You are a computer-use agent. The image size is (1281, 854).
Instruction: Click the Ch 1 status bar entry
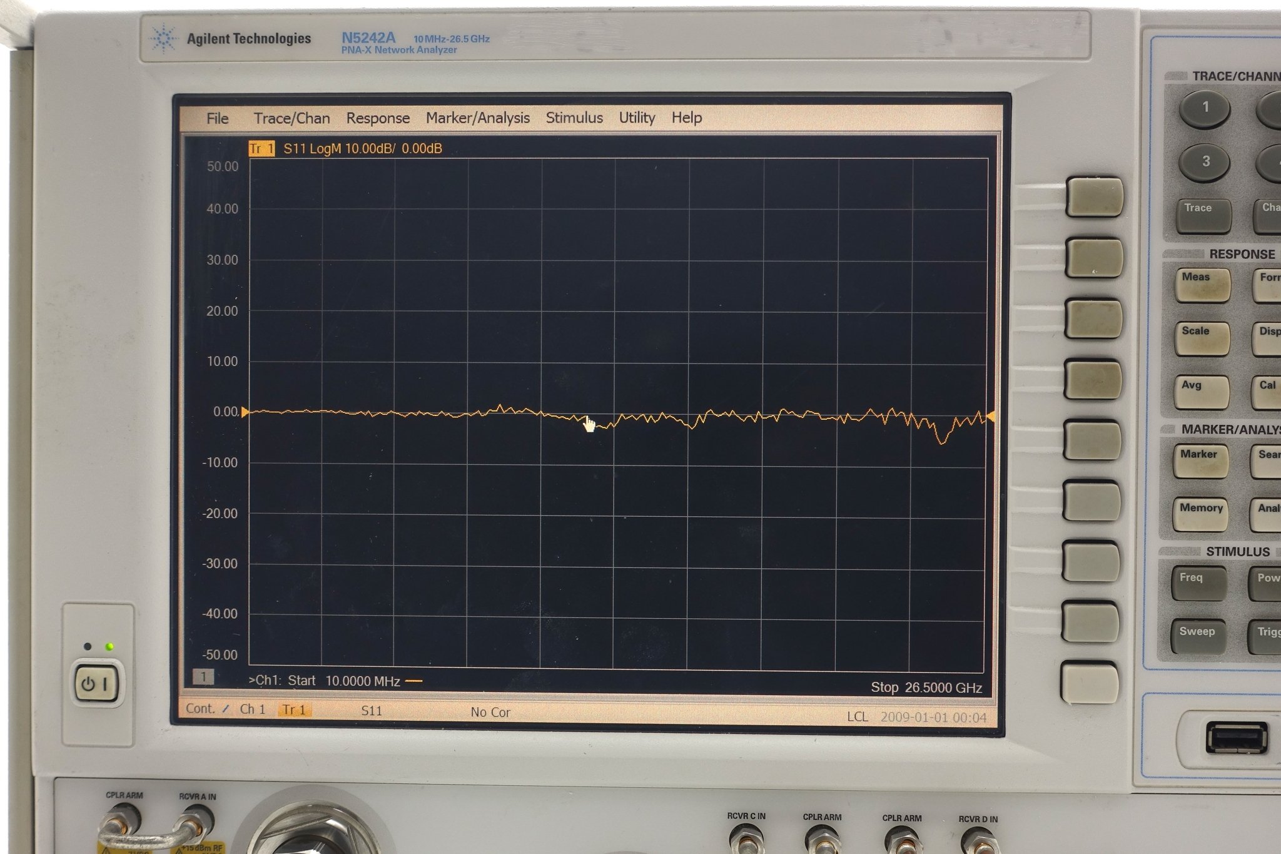pyautogui.click(x=253, y=709)
